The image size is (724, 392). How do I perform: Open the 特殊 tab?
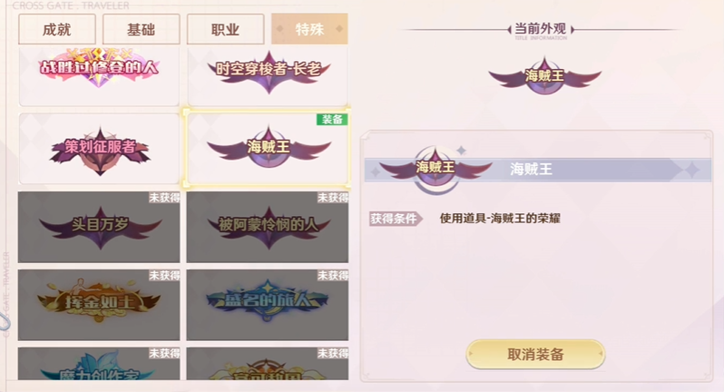point(309,29)
